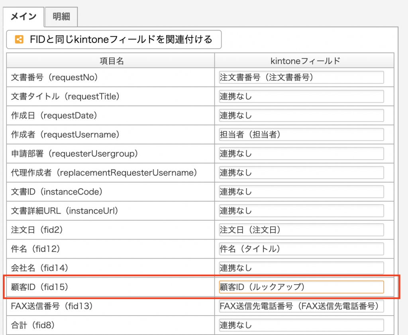Click the 合計（fid8） item name

33,325
